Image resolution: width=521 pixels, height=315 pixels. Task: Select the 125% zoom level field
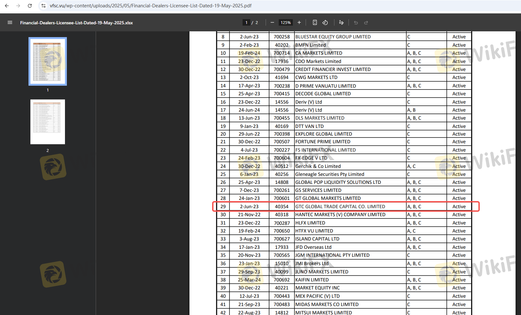coord(285,22)
